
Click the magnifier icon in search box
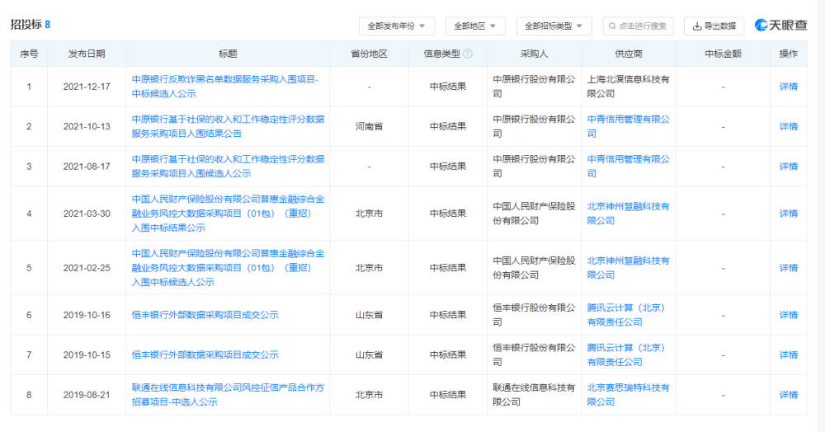612,26
